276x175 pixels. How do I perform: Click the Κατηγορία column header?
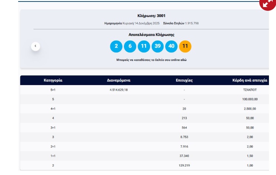(53, 80)
